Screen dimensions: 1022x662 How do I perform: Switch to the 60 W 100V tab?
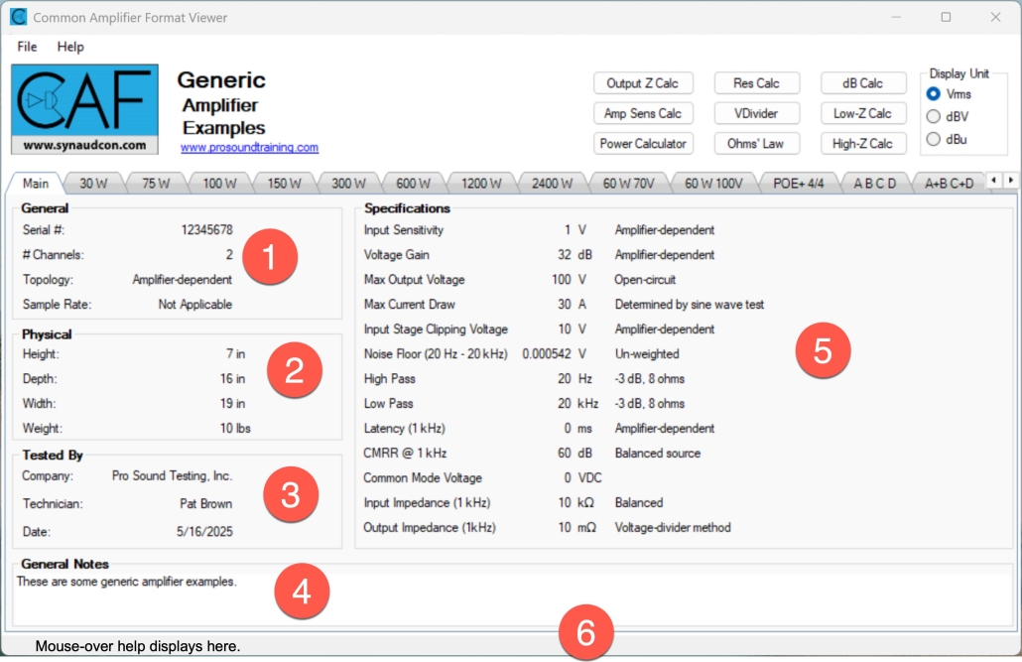click(x=713, y=184)
